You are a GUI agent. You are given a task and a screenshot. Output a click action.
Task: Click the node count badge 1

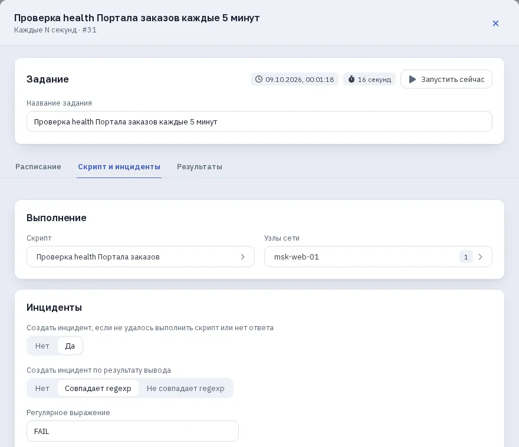(x=466, y=257)
